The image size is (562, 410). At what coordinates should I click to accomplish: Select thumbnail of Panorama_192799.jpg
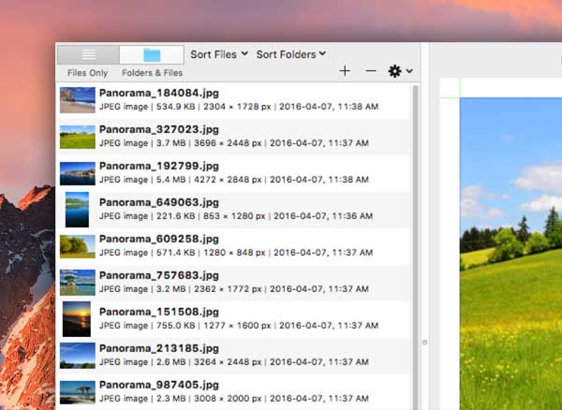click(x=78, y=173)
